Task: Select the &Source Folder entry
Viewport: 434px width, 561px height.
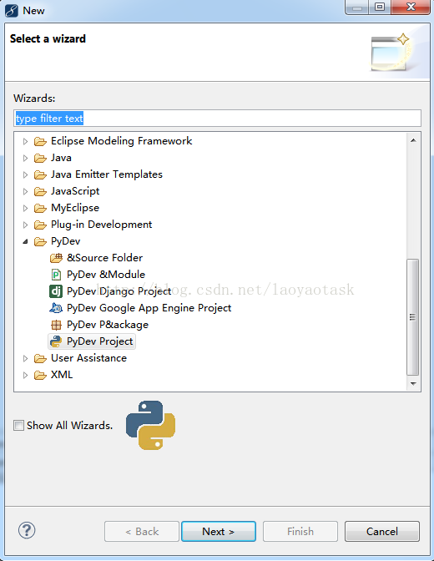Action: [x=104, y=258]
